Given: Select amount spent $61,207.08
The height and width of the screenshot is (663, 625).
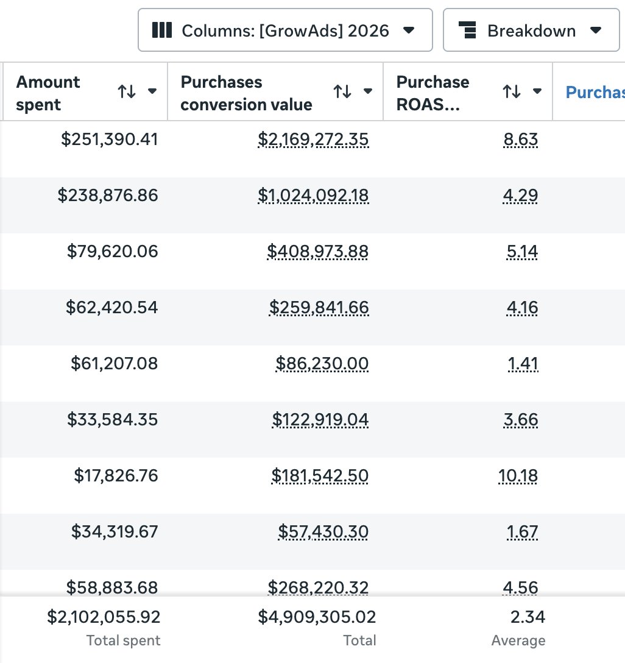Looking at the screenshot, I should pyautogui.click(x=114, y=363).
